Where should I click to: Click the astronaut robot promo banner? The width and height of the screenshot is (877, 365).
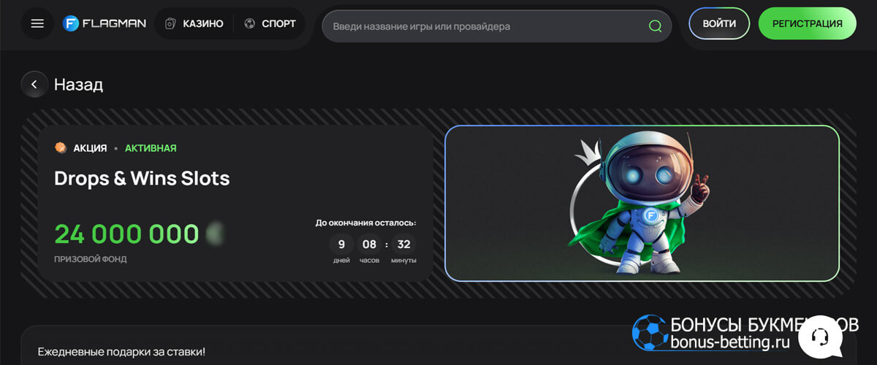pyautogui.click(x=642, y=203)
